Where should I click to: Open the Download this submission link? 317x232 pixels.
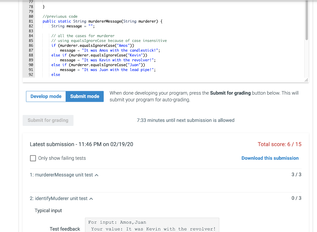[x=270, y=158]
